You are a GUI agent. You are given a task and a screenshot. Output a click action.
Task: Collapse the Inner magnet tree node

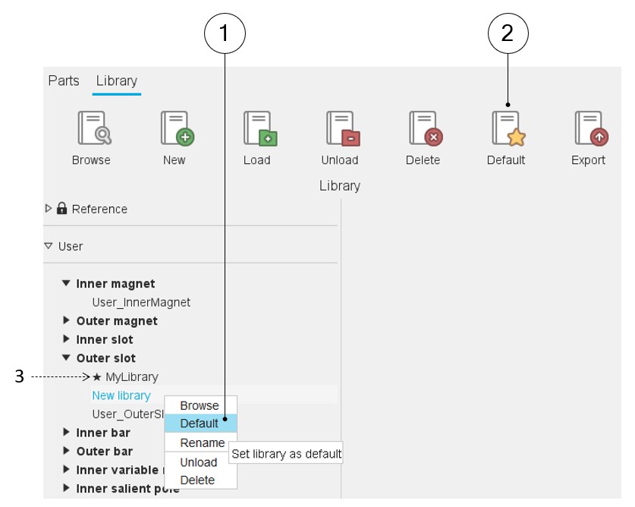[67, 284]
